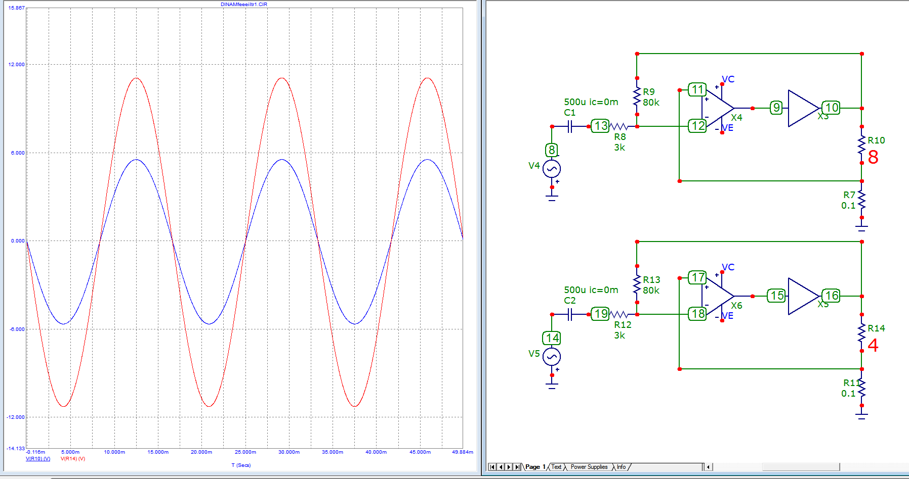Click node number 14 label

552,338
